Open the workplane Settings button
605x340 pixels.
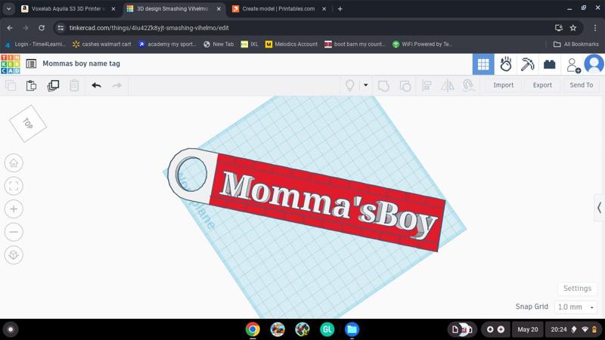coord(577,289)
